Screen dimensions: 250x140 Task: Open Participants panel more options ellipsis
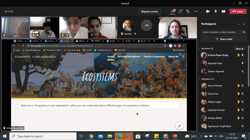click(239, 24)
